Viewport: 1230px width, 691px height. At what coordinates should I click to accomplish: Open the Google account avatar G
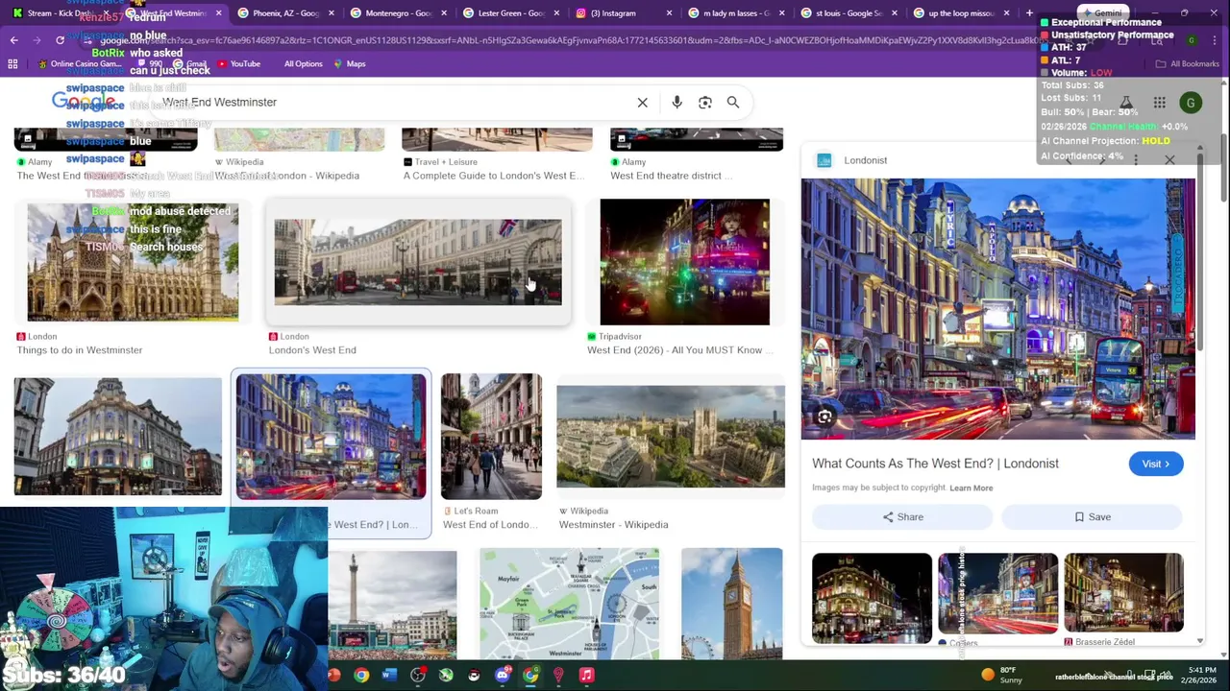[1191, 103]
